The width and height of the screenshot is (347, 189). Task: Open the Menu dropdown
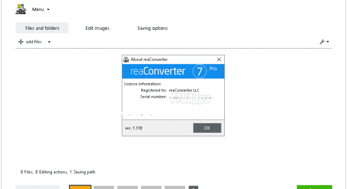pos(41,9)
